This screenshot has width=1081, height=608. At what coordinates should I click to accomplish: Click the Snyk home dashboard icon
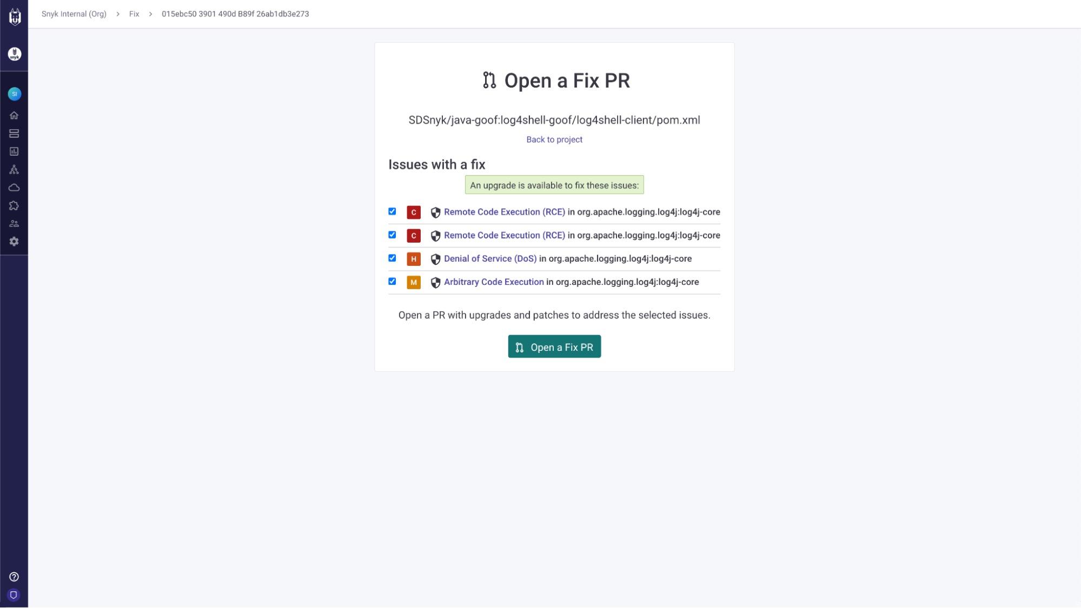(14, 115)
